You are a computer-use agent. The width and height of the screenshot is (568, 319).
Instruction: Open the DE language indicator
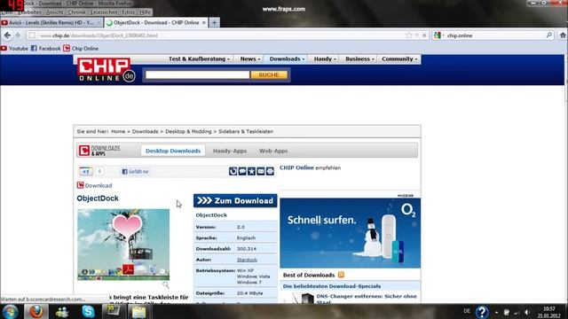467,311
